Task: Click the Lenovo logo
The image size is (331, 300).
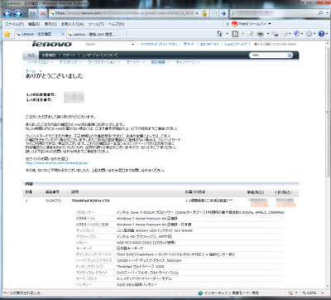Action: click(x=51, y=44)
